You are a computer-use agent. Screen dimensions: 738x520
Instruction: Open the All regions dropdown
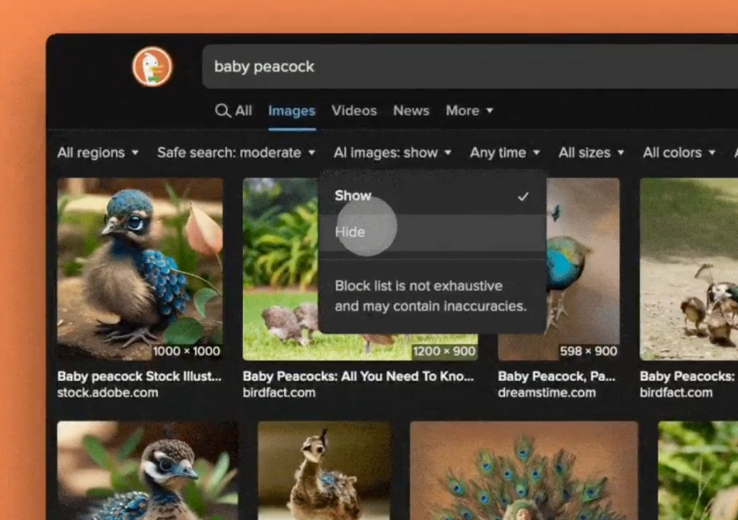[x=97, y=152]
